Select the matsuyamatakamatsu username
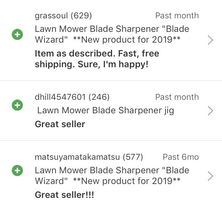This screenshot has width=222, height=210. tap(77, 157)
